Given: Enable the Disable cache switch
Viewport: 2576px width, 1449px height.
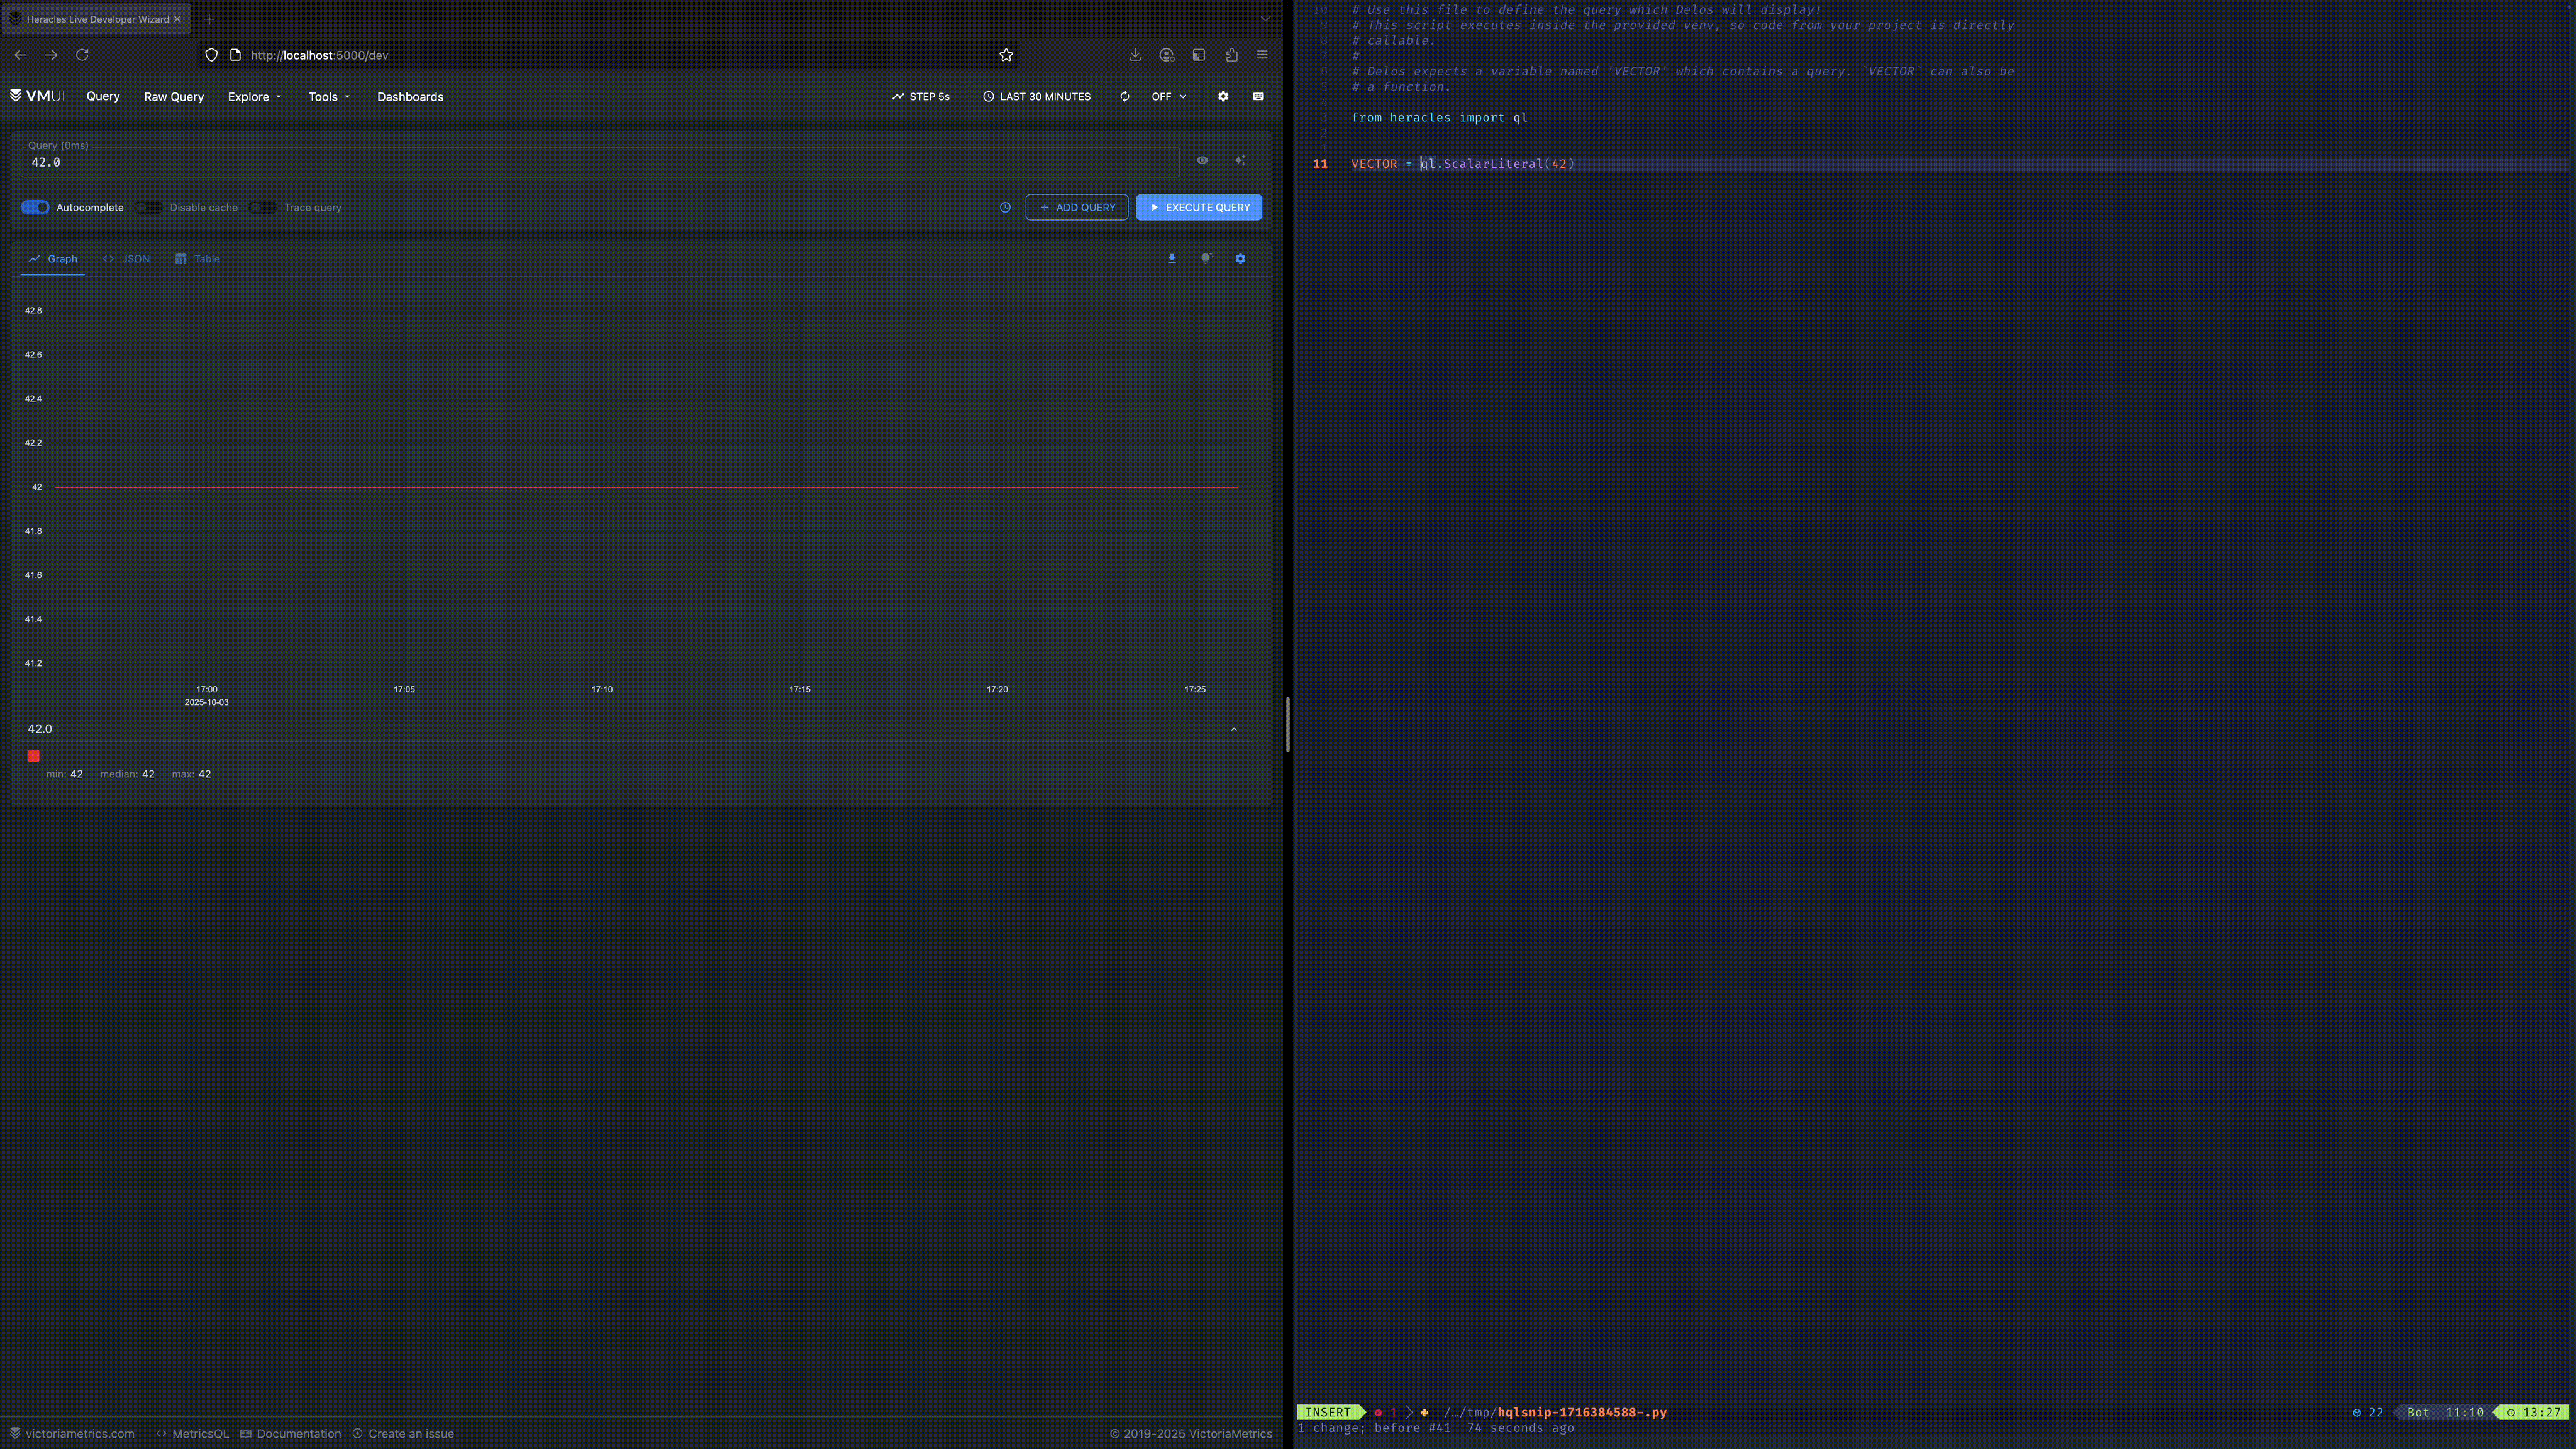Looking at the screenshot, I should 148,208.
